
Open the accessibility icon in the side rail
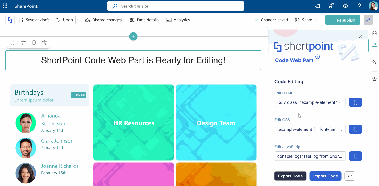pyautogui.click(x=374, y=79)
